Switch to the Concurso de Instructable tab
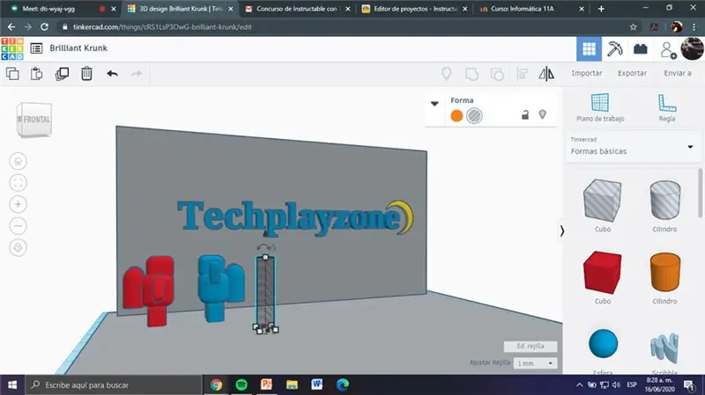 point(297,9)
